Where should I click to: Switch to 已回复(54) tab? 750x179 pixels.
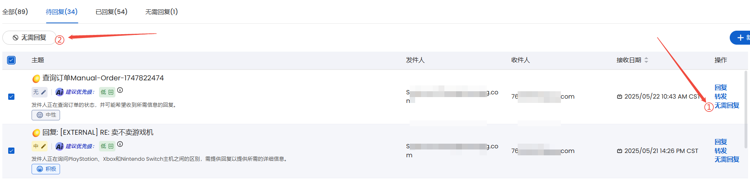(x=111, y=12)
